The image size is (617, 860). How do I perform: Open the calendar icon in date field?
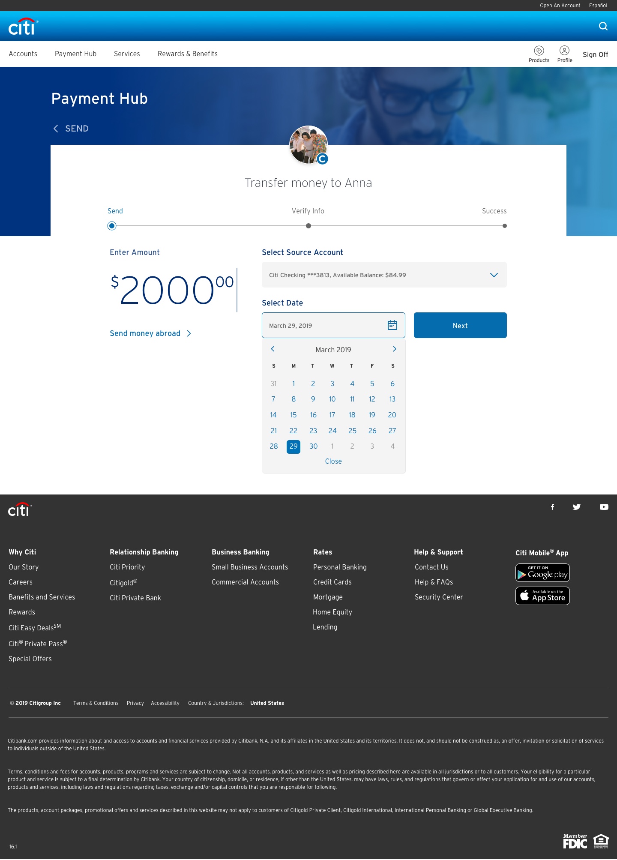392,325
